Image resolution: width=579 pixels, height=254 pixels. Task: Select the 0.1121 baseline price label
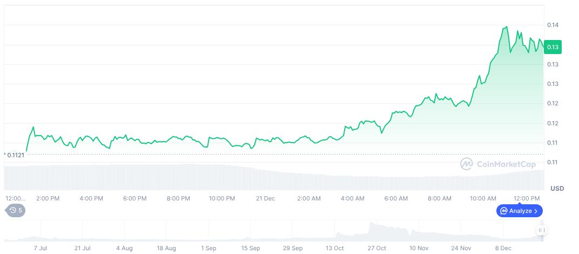point(15,155)
